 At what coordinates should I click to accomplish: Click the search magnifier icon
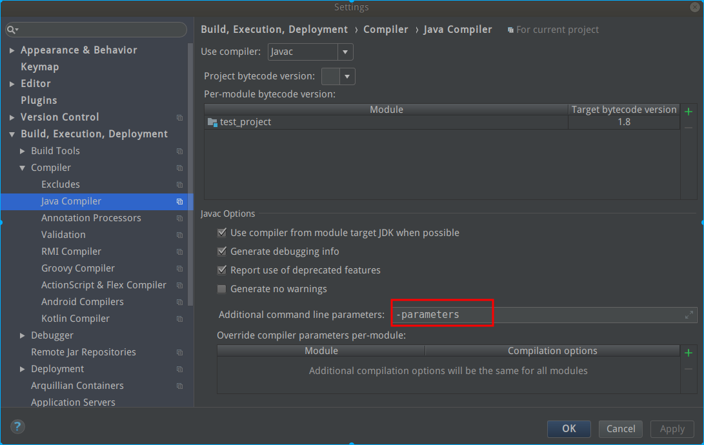12,30
